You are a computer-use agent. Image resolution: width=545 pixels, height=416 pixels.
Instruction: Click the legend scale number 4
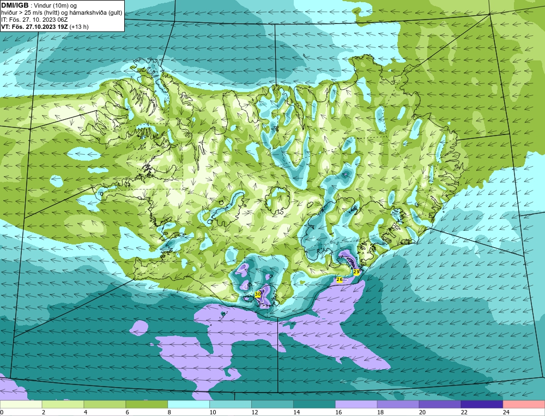[86, 412]
